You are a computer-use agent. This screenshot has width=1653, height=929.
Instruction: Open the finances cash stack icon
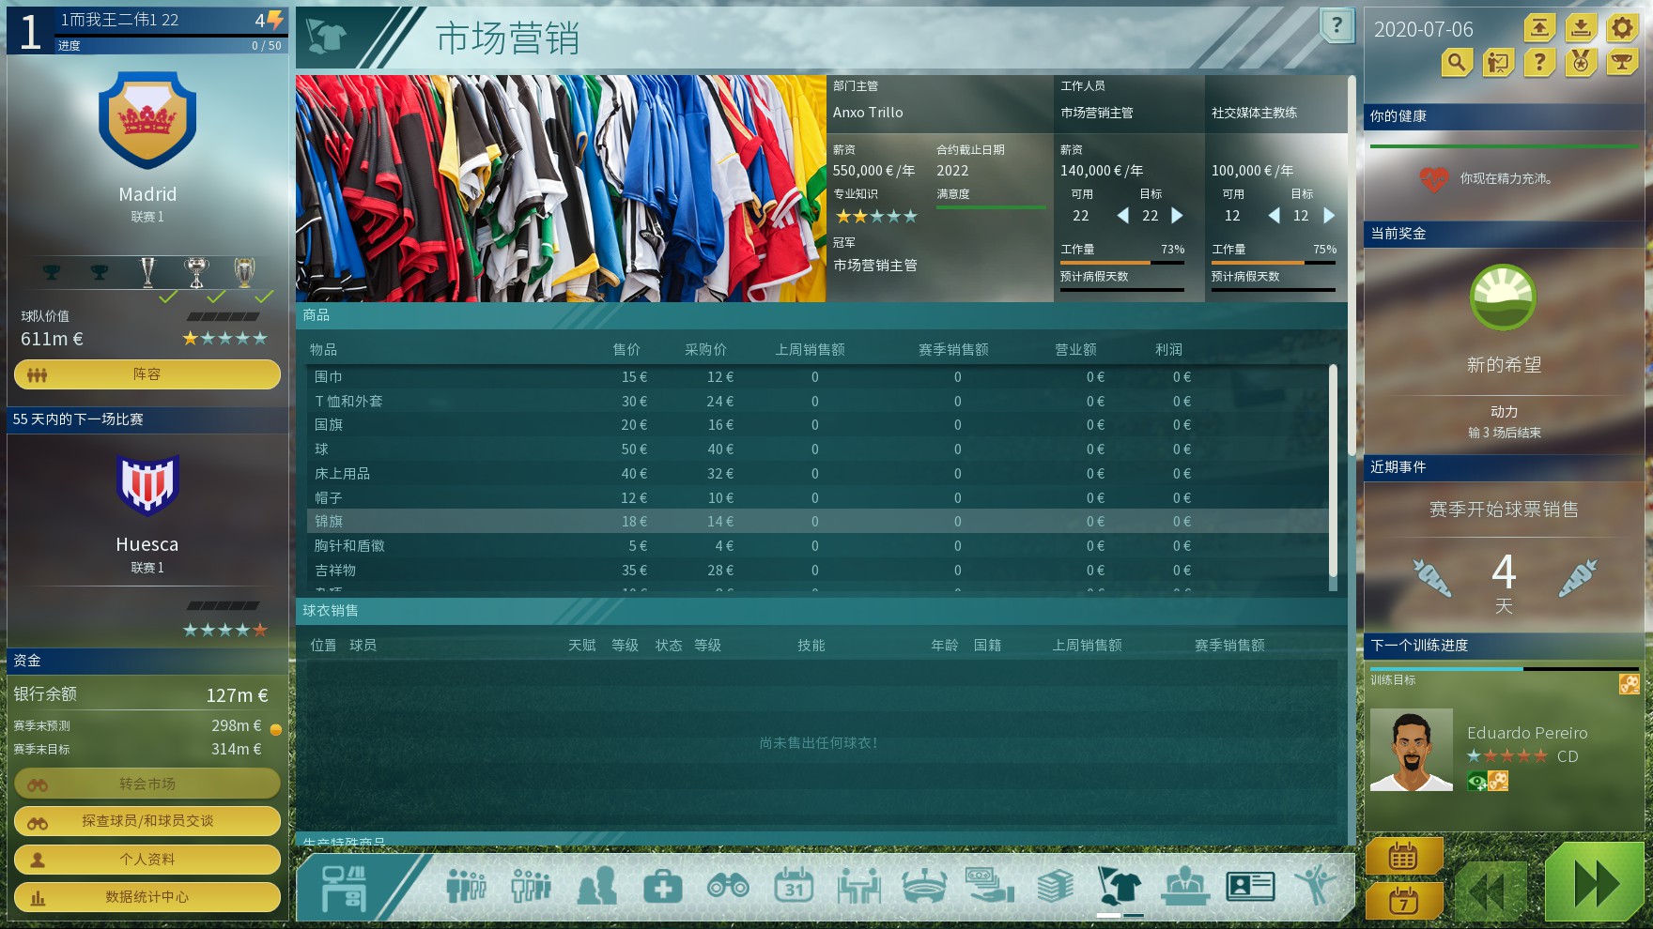point(1056,885)
